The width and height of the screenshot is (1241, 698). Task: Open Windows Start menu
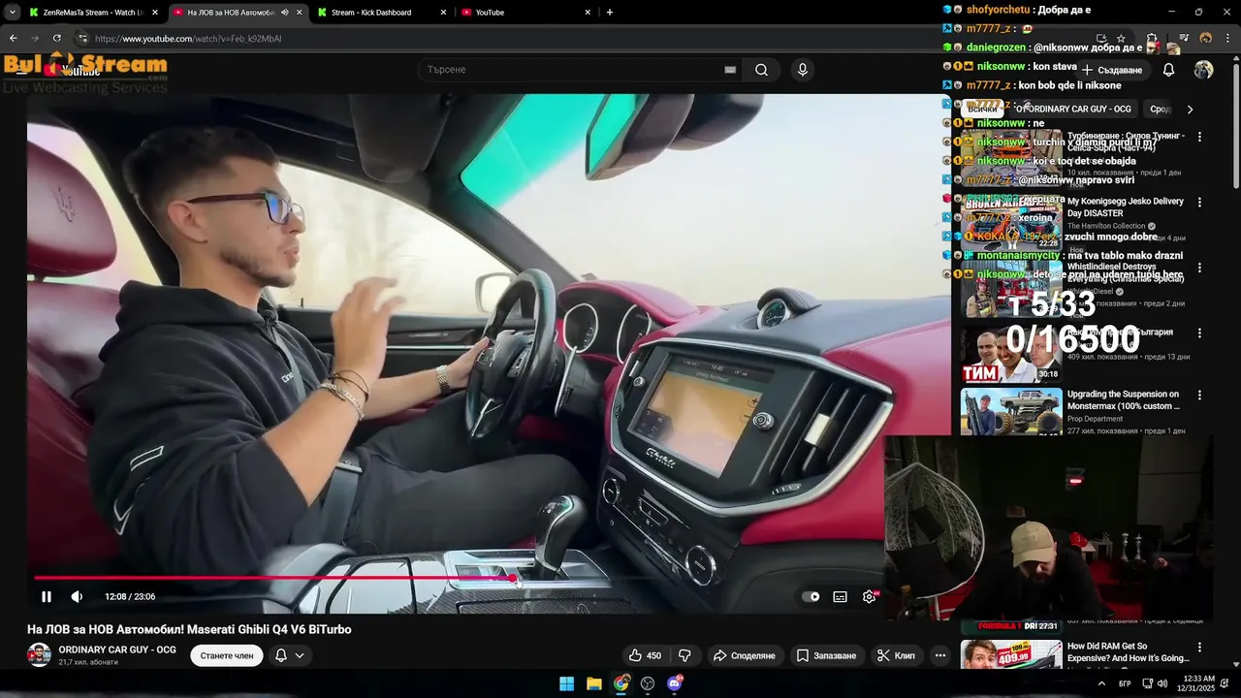(x=566, y=683)
